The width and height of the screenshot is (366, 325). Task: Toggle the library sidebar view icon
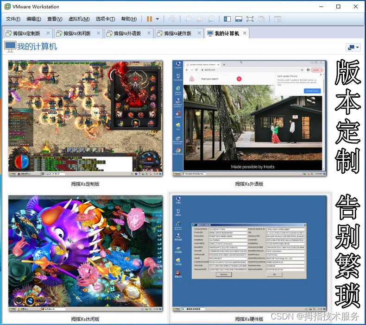click(x=227, y=19)
